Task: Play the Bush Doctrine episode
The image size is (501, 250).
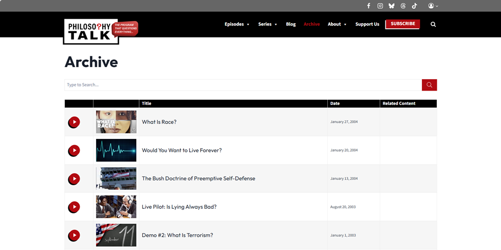Action: click(x=74, y=179)
